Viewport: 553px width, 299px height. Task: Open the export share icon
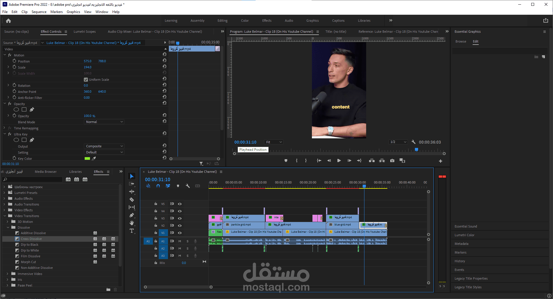(545, 20)
